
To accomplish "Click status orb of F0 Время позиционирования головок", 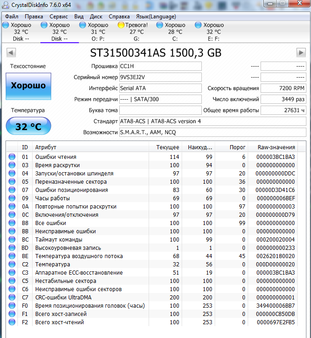I will coord(12,305).
